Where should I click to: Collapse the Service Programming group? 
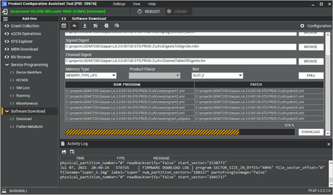[7, 65]
